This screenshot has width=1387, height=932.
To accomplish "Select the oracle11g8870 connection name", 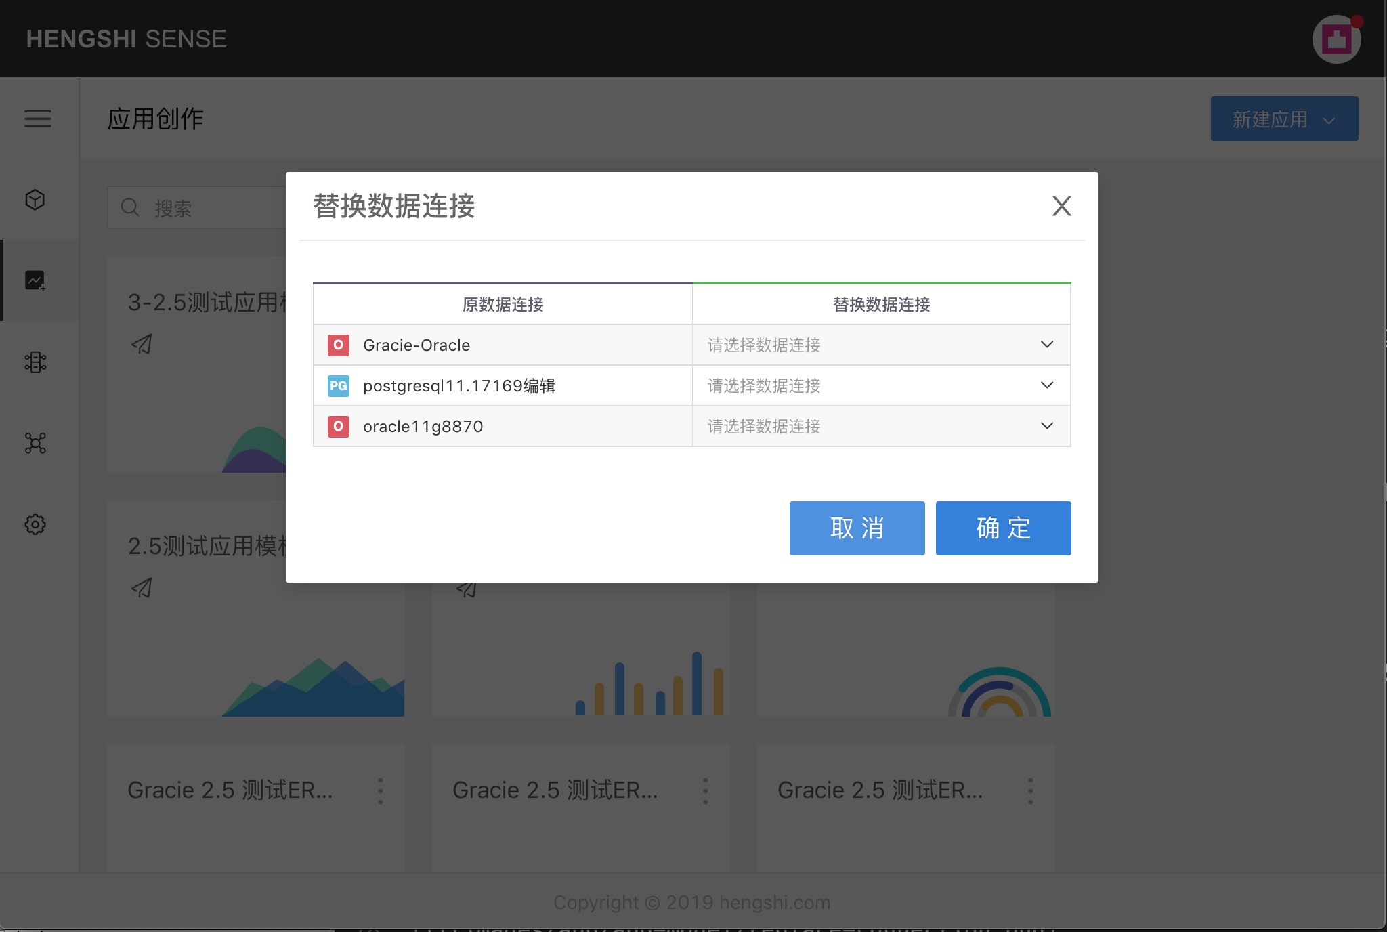I will tap(423, 427).
